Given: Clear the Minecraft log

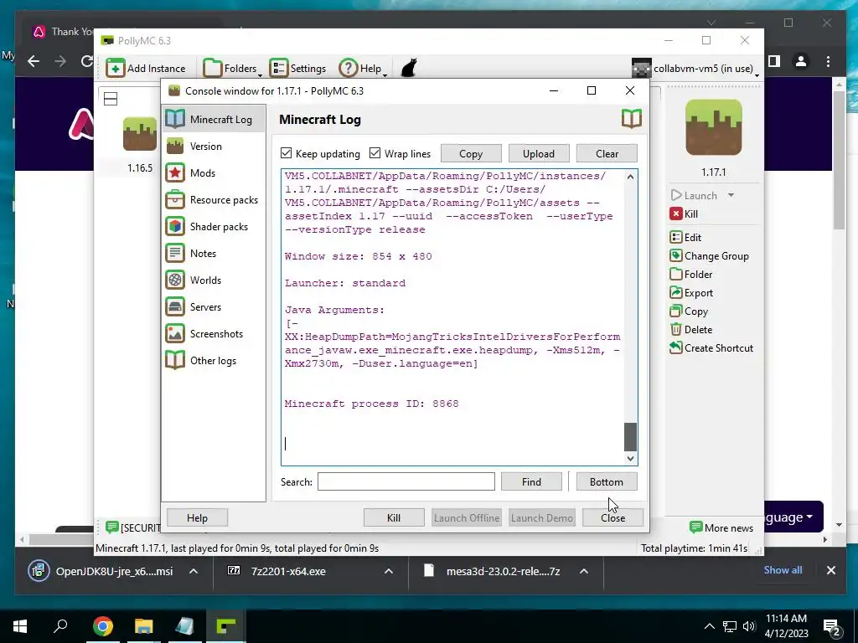Looking at the screenshot, I should [x=607, y=154].
